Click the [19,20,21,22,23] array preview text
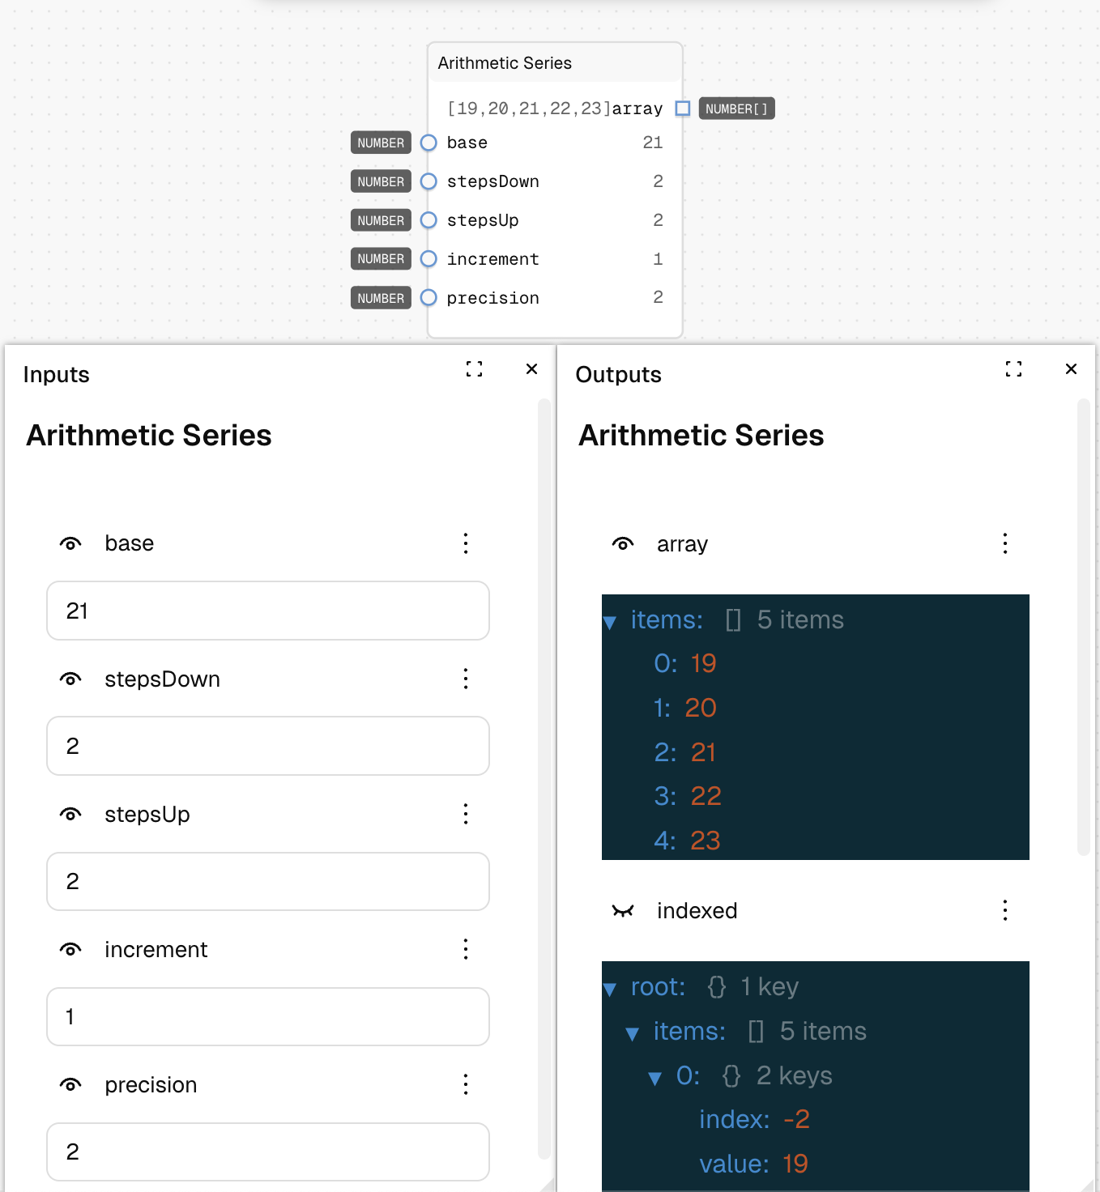1100x1192 pixels. click(529, 109)
